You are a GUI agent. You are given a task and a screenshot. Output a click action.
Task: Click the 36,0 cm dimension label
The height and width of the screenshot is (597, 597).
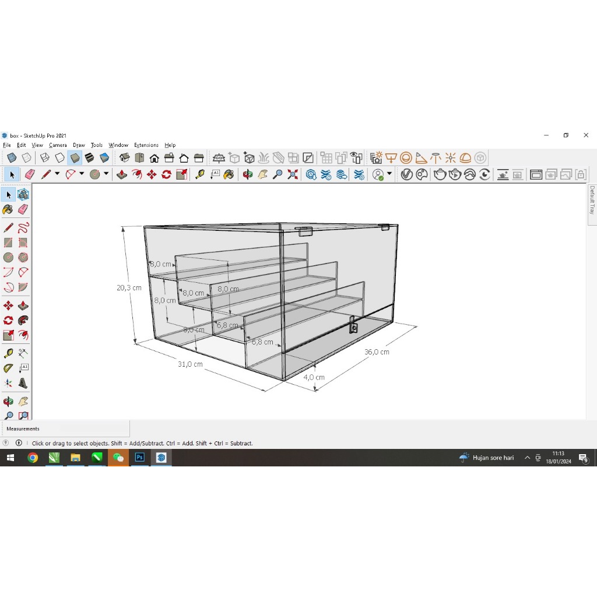pos(377,352)
